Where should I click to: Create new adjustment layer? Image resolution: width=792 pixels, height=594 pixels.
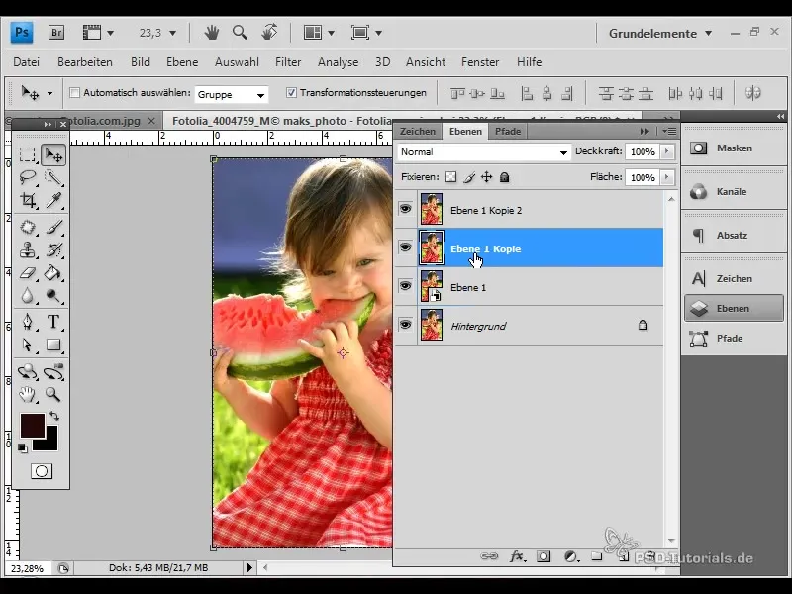(571, 556)
